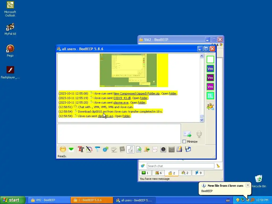Select the dark purple Vm user avatar

[x=210, y=78]
